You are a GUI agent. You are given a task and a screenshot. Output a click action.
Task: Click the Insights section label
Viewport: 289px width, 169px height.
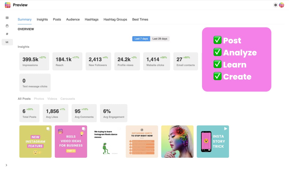pyautogui.click(x=23, y=47)
